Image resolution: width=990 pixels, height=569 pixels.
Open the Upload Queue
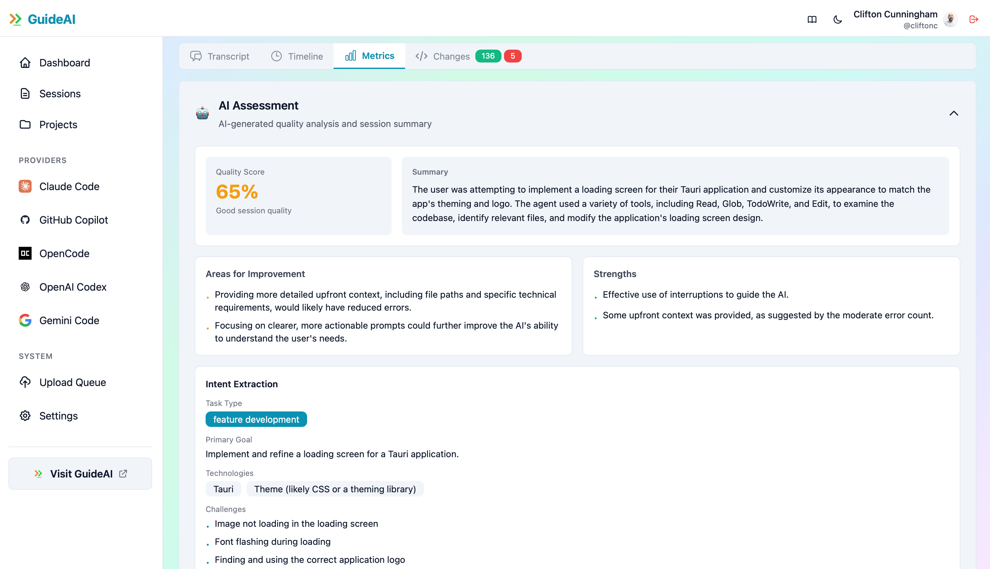click(72, 382)
